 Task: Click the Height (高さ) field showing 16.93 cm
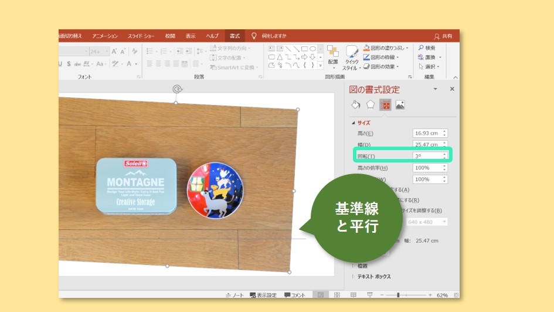click(430, 133)
